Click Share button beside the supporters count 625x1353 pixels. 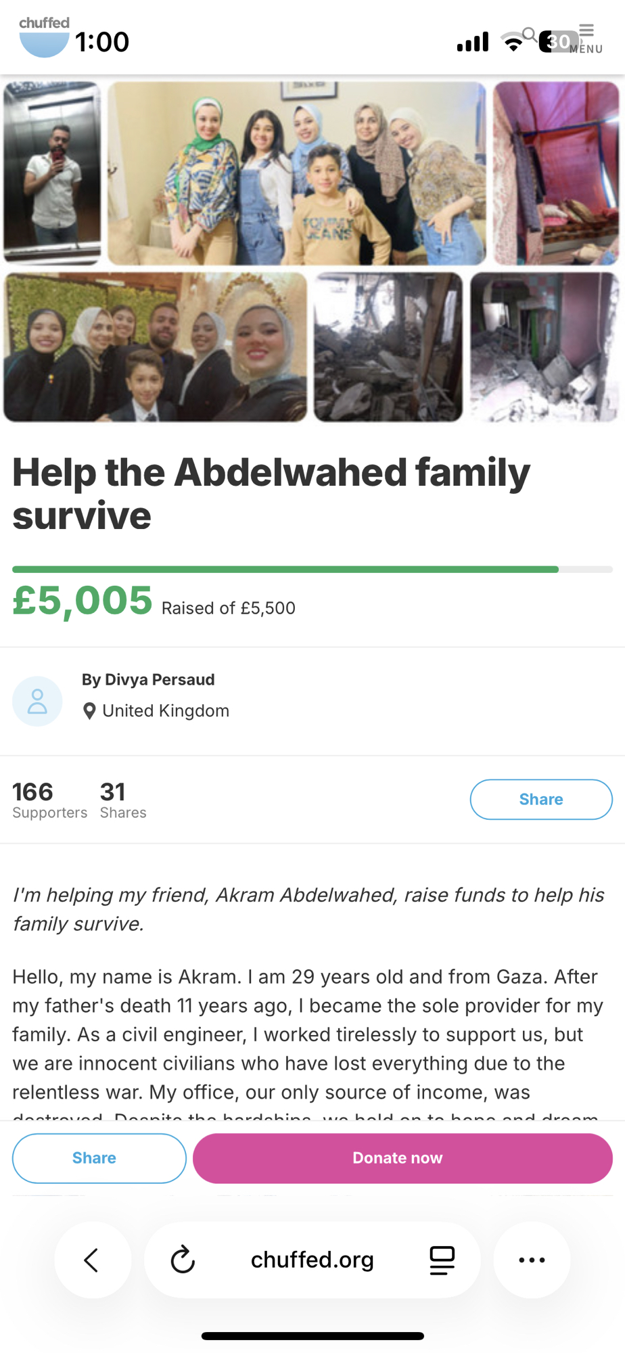[x=541, y=800]
